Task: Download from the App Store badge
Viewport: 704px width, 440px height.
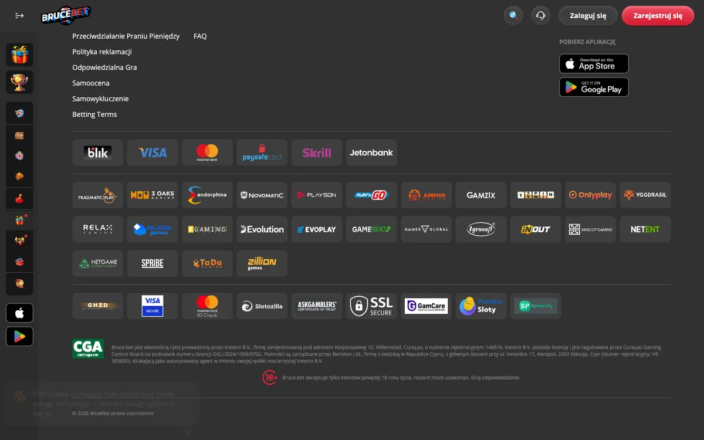Action: (594, 63)
